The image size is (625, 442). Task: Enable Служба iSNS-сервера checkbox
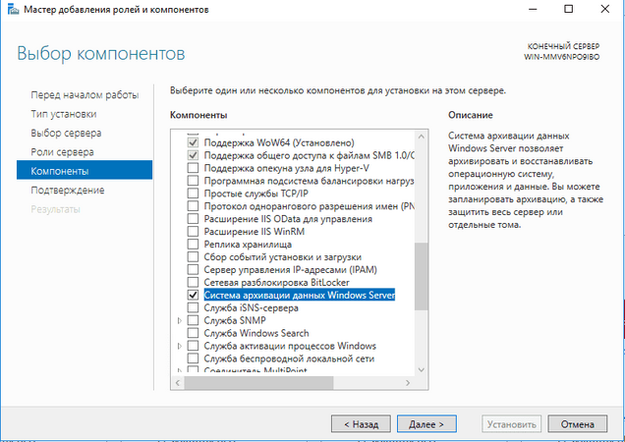tap(193, 308)
